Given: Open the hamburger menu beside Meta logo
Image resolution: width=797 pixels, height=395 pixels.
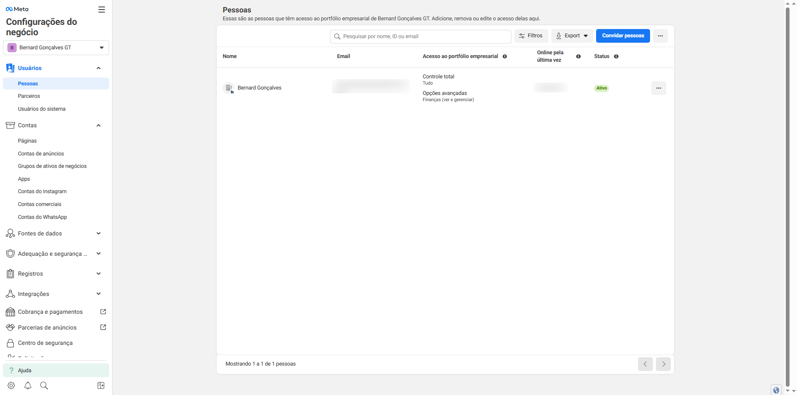Looking at the screenshot, I should tap(102, 10).
